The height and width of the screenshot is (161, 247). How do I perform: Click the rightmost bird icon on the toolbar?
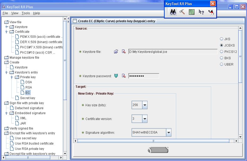[210, 12]
